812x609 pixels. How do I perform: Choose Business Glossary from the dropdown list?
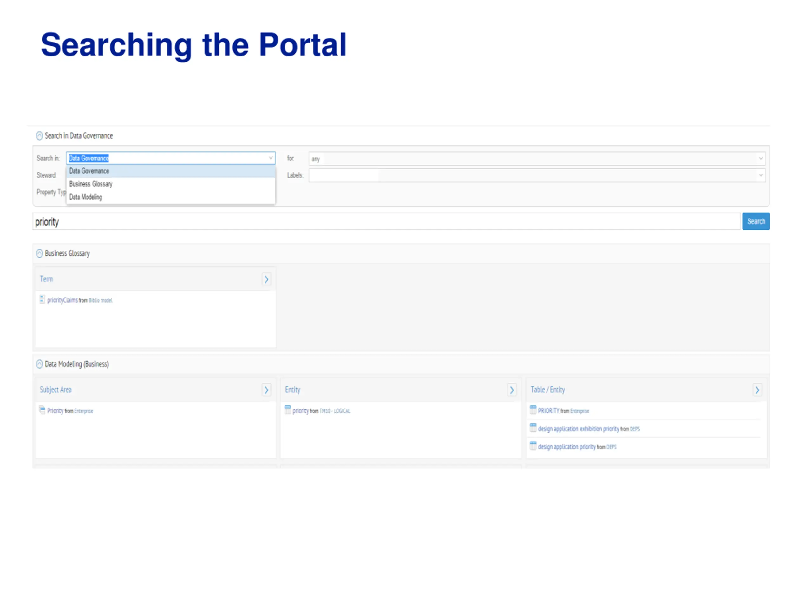pos(171,184)
